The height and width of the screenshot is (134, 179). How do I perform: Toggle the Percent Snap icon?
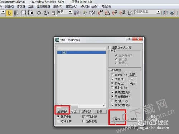point(115,13)
